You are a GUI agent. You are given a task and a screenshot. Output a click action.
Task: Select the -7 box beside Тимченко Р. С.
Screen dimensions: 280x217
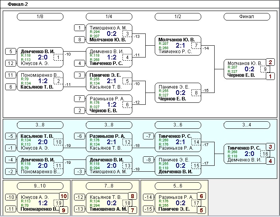tap(148, 136)
